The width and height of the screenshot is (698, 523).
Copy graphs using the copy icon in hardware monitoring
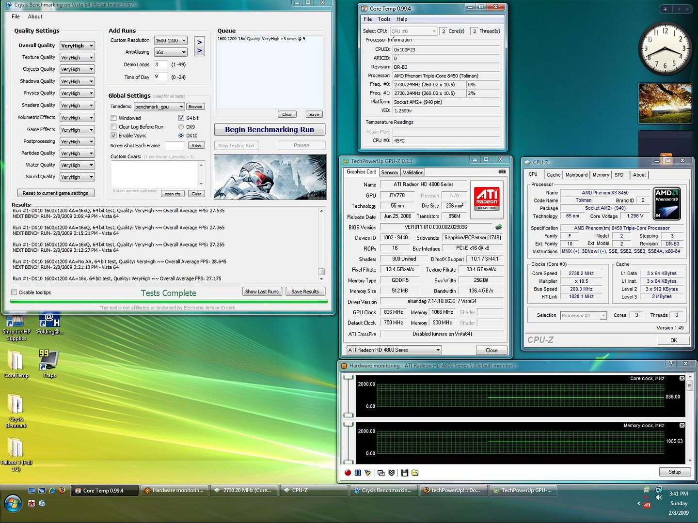pos(381,473)
